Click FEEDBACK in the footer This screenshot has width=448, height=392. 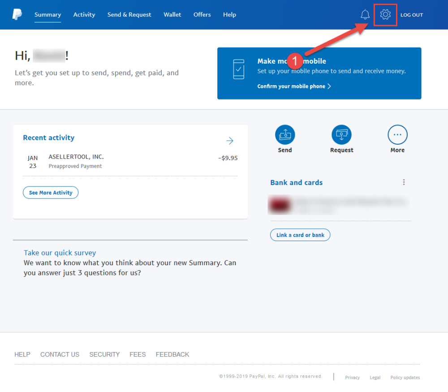tap(172, 354)
